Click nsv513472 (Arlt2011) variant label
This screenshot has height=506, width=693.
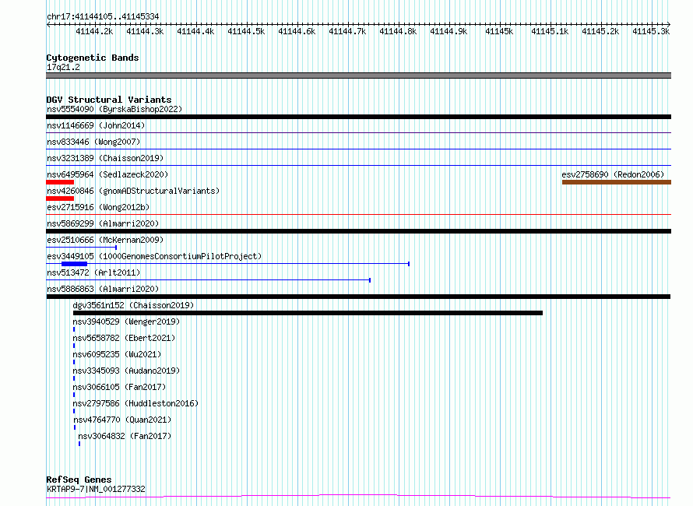pos(93,272)
